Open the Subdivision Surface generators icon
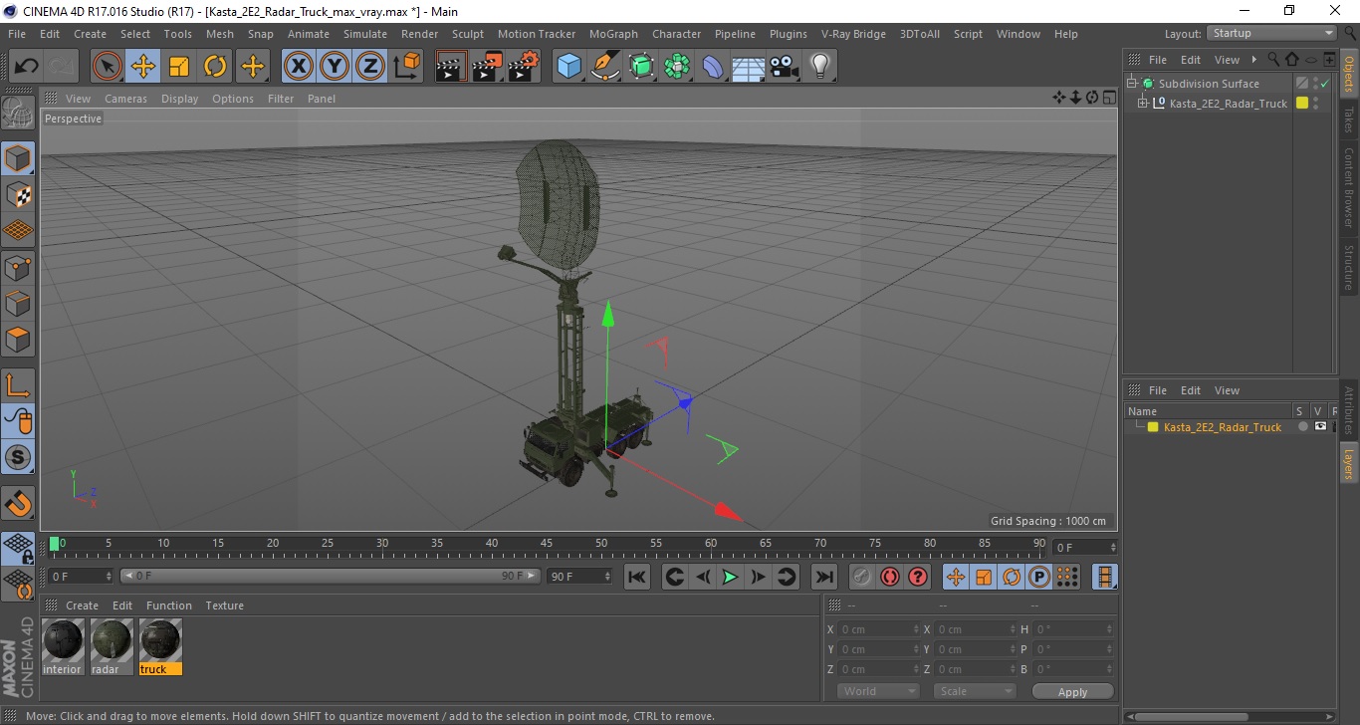Image resolution: width=1360 pixels, height=725 pixels. pos(642,67)
